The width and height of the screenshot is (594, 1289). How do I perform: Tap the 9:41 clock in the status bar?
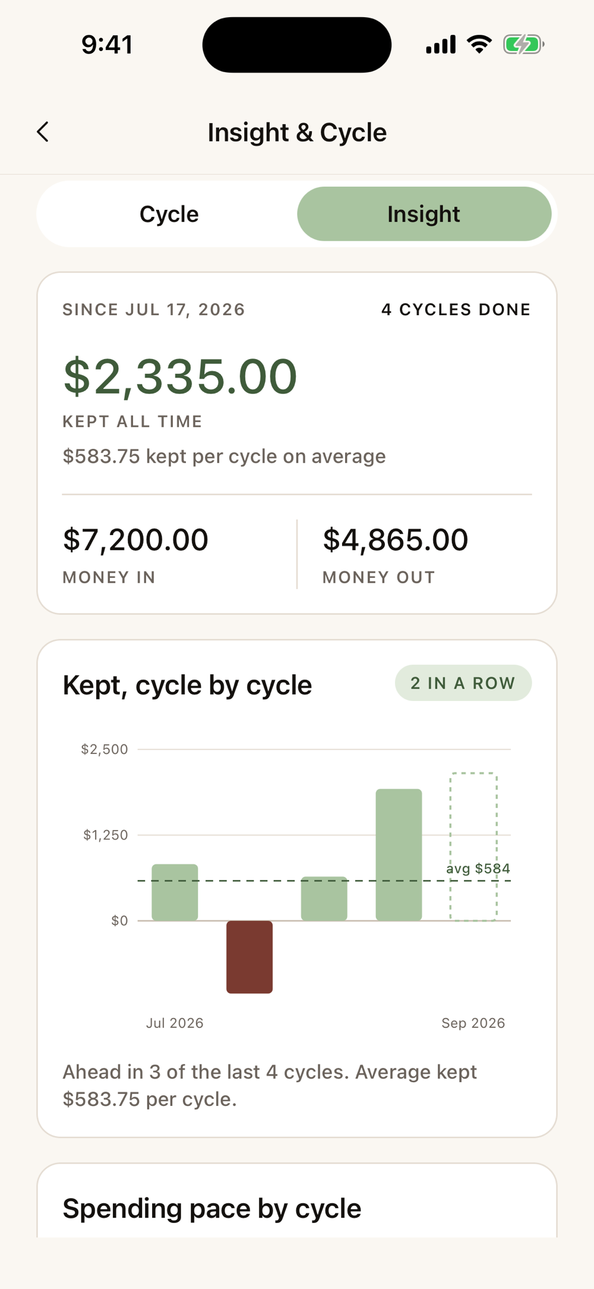point(107,45)
